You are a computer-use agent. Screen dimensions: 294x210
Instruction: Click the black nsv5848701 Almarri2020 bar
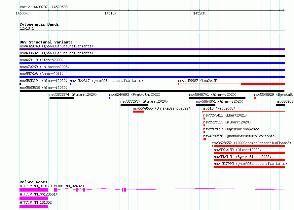tap(217, 98)
